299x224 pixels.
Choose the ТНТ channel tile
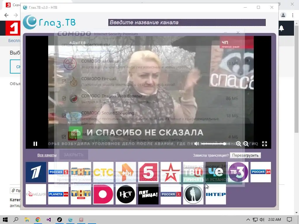pos(81,172)
